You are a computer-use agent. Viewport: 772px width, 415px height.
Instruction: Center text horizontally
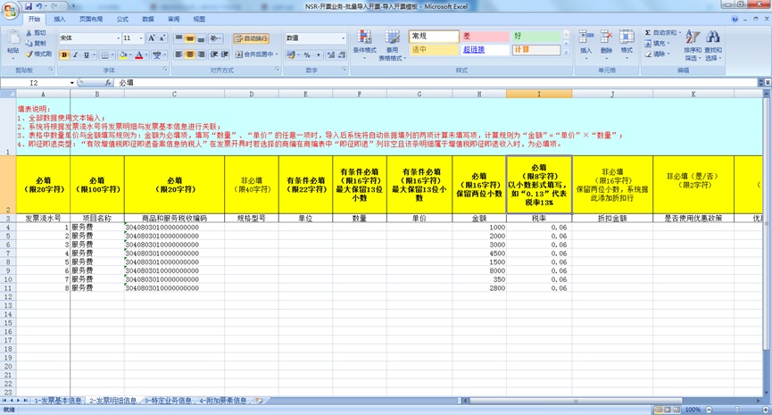[x=189, y=54]
